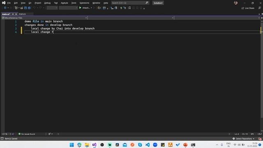This screenshot has height=148, width=263.
Task: Open the Test menu
Action: click(x=56, y=3)
